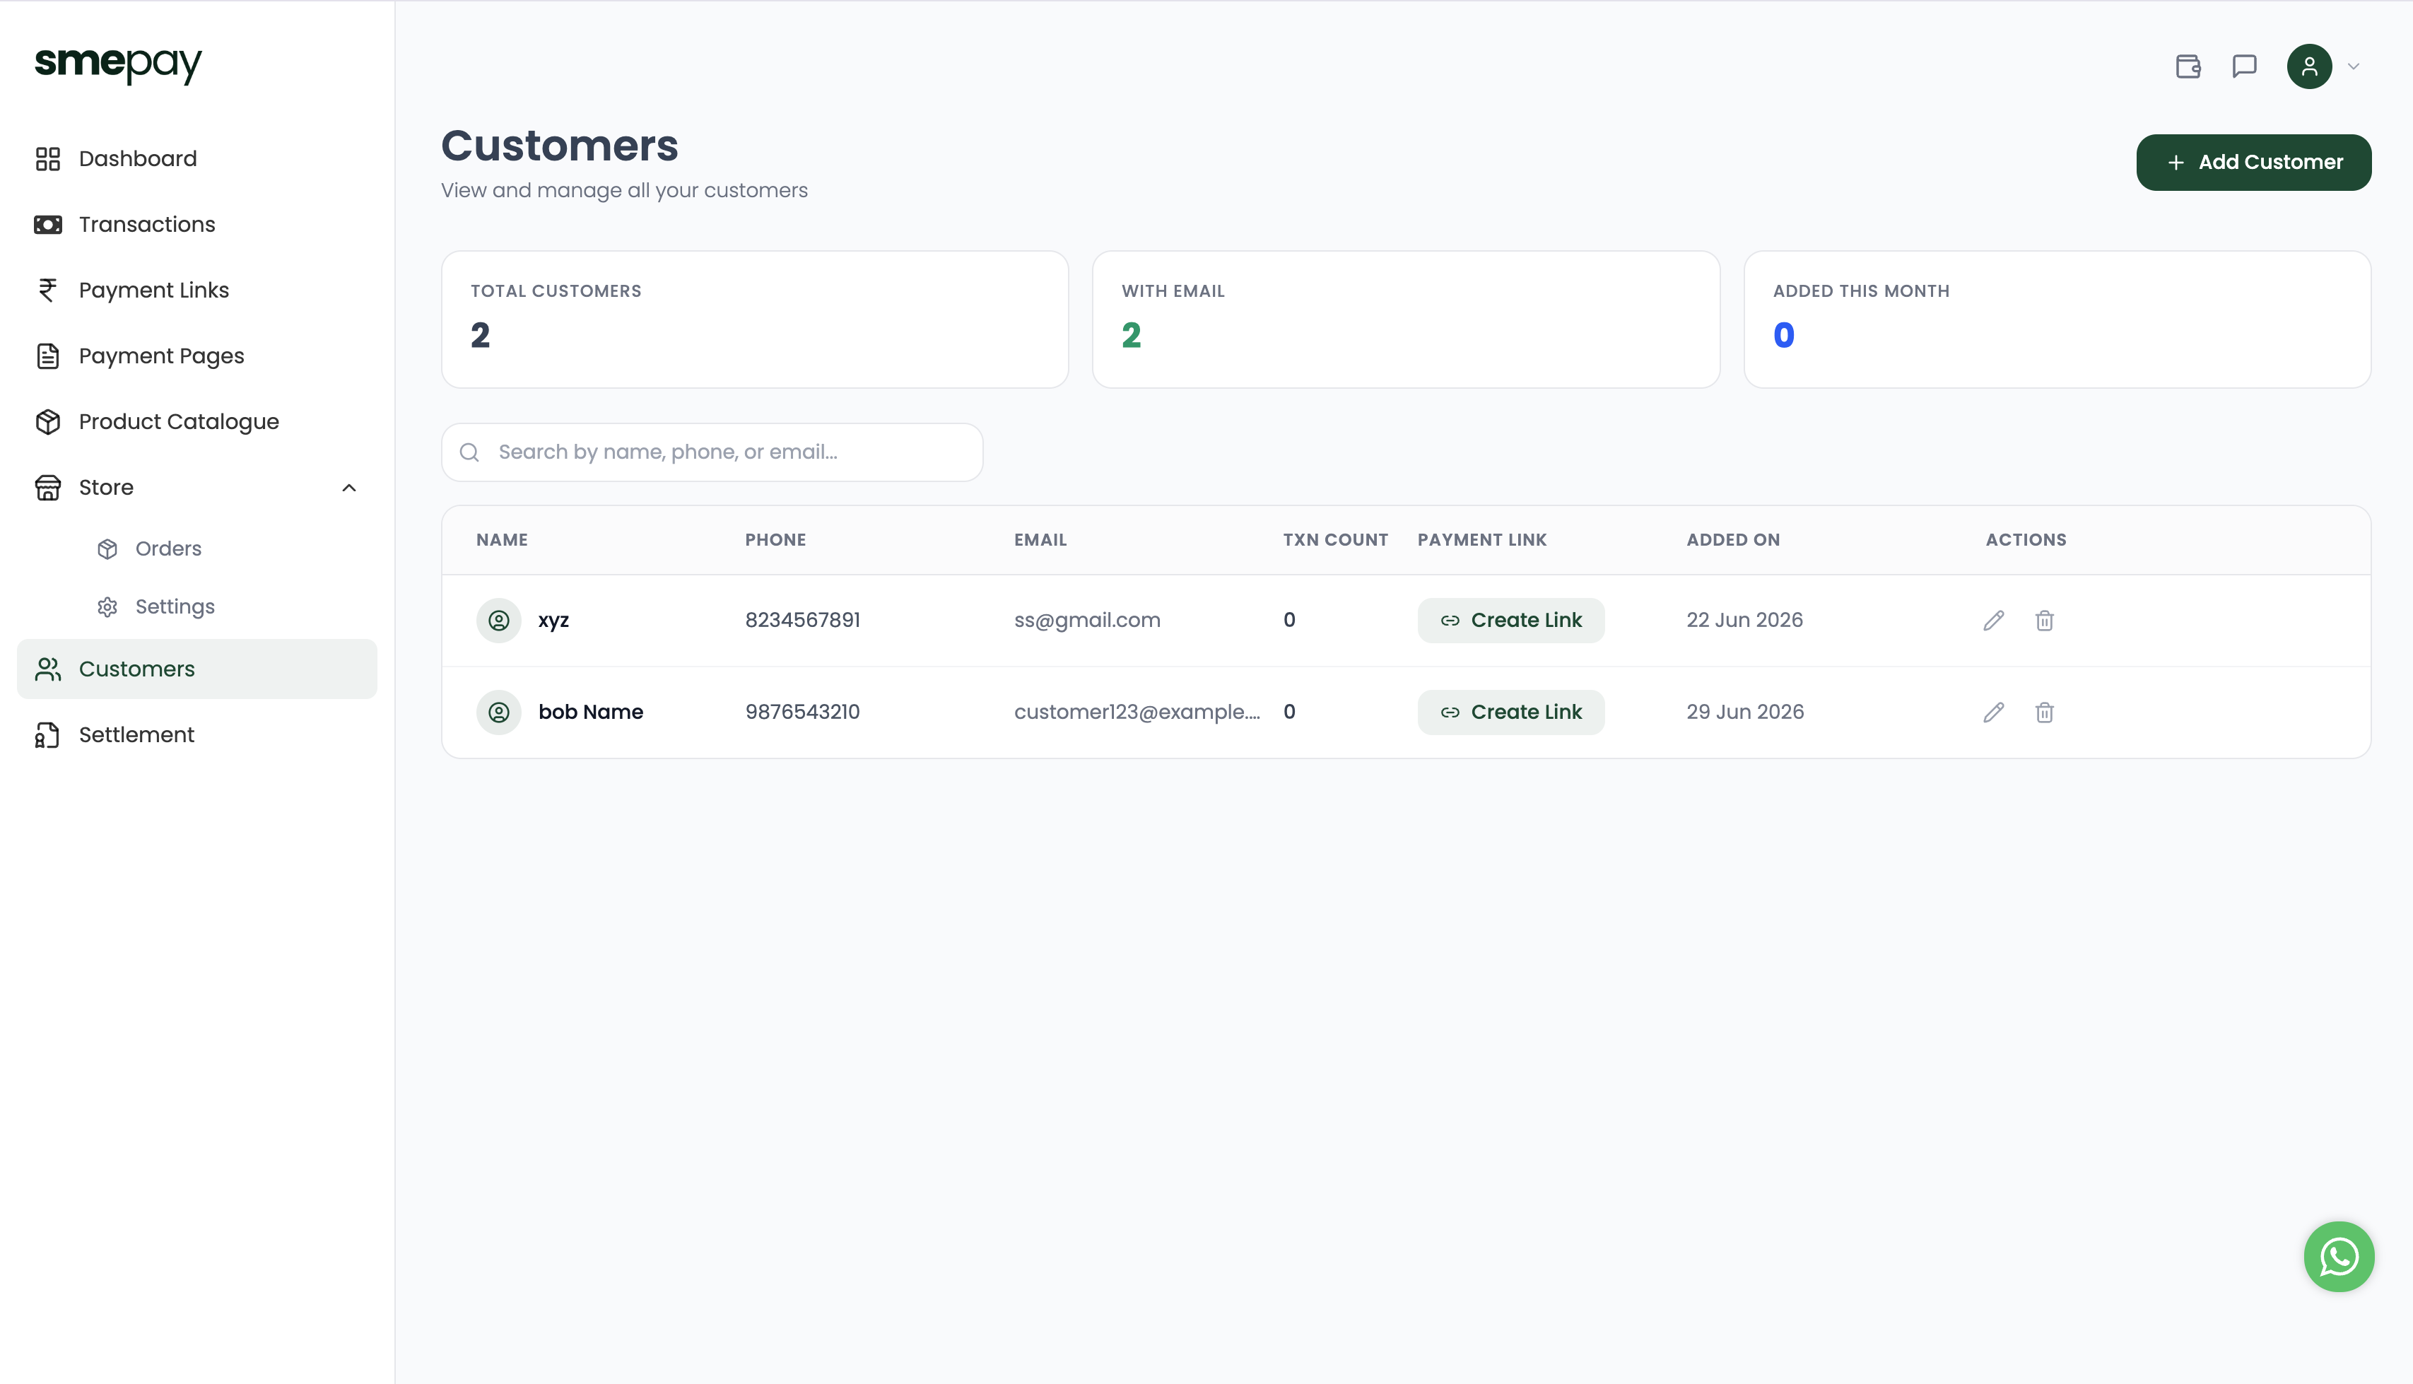This screenshot has height=1384, width=2413.
Task: Edit customer xyz with pencil icon
Action: 1994,621
